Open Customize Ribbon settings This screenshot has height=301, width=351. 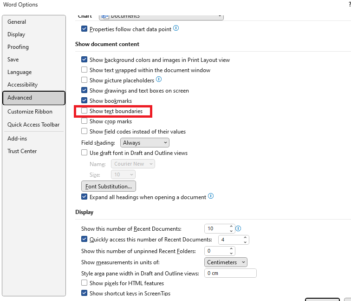pos(34,112)
